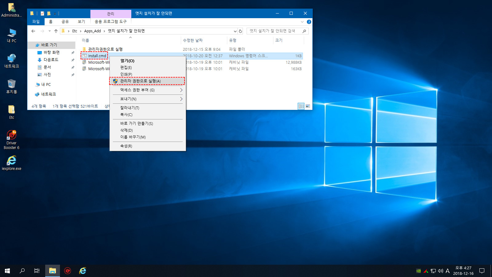The image size is (492, 277).
Task: Open recent locations dropdown arrow
Action: pos(50,31)
